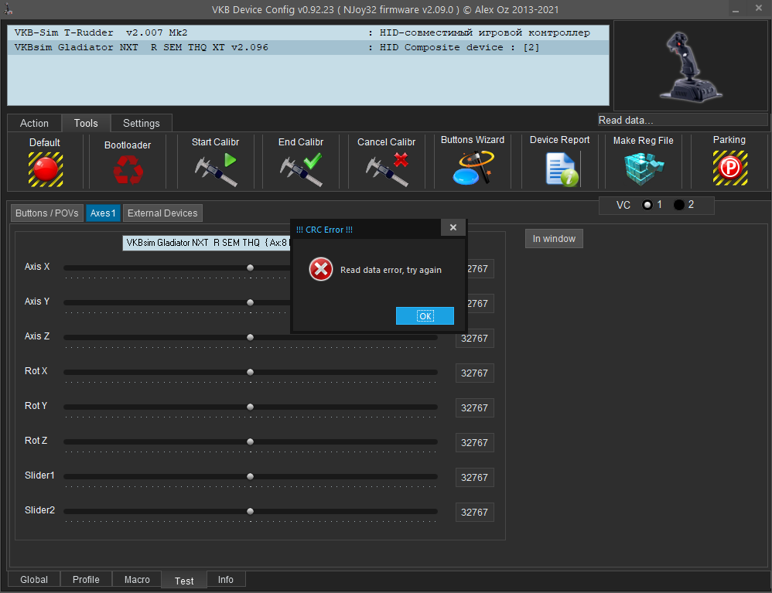Open the Info bottom tab
The width and height of the screenshot is (772, 593).
pyautogui.click(x=226, y=580)
